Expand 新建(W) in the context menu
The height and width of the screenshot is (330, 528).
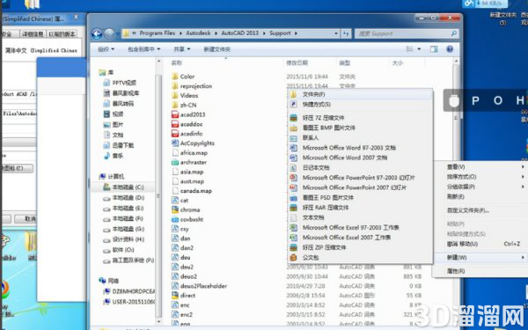(480, 258)
